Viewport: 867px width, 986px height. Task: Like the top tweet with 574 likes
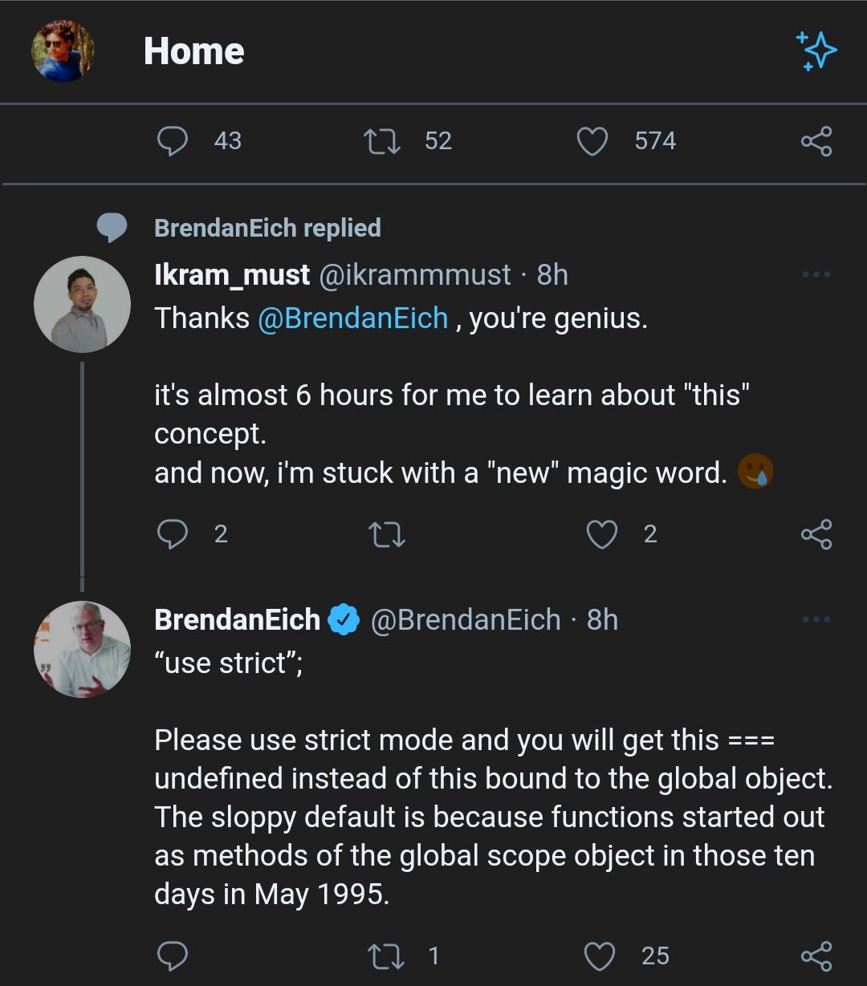tap(592, 141)
